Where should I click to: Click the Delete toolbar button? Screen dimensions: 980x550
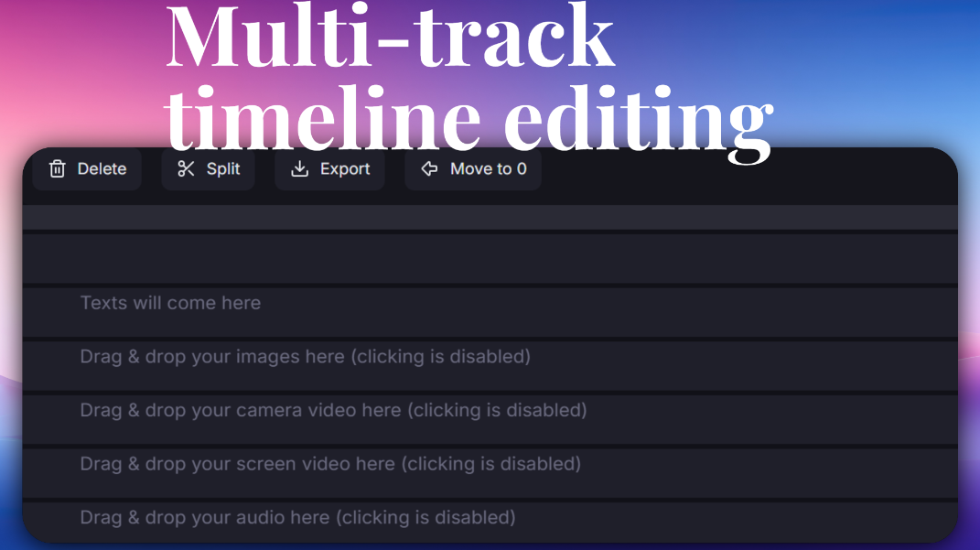[86, 168]
